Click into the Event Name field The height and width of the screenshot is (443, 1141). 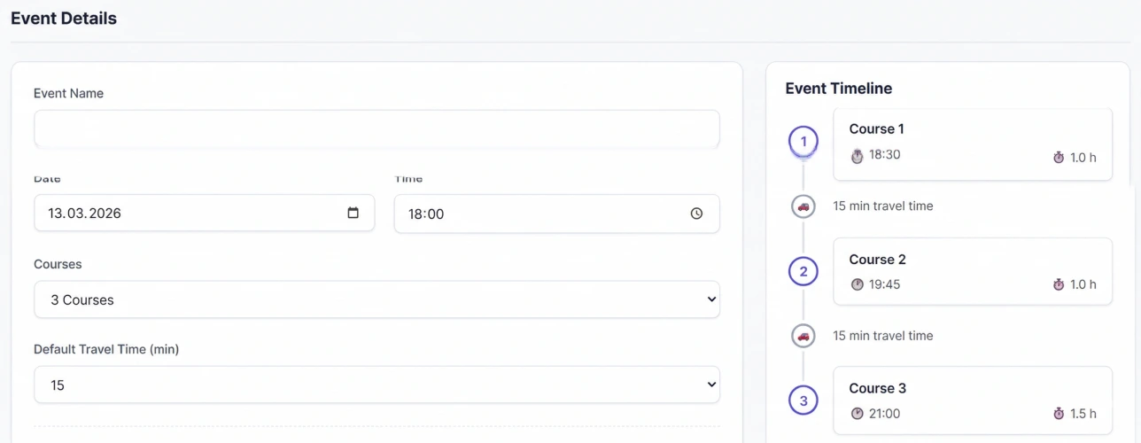[x=376, y=129]
